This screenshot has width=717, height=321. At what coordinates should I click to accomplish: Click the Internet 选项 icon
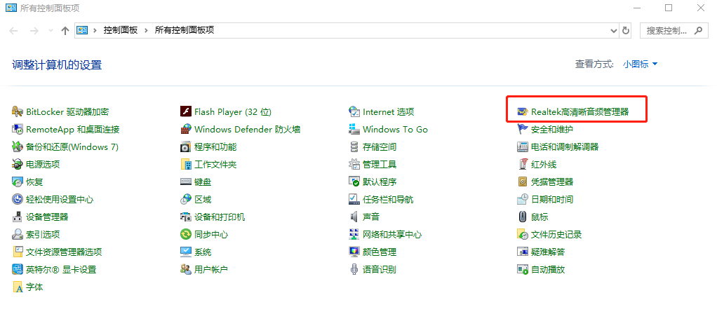click(x=354, y=112)
